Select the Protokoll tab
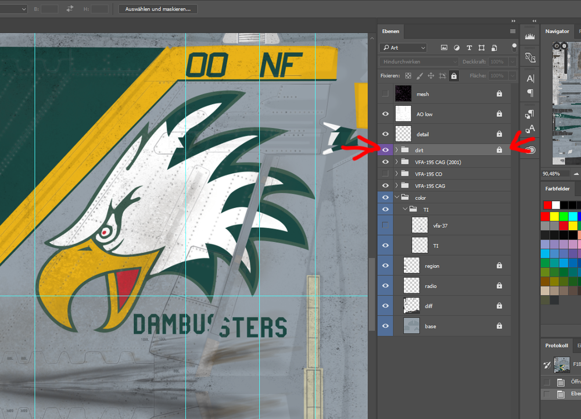 click(557, 346)
